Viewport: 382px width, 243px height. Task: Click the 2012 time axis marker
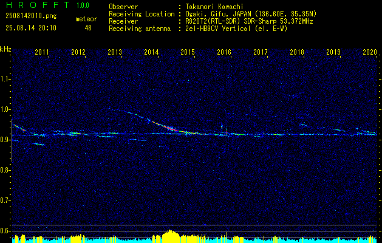click(x=78, y=52)
